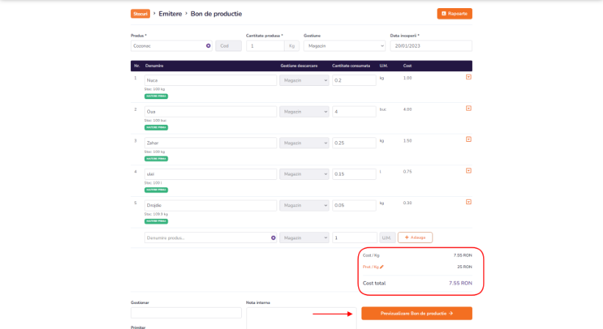Clear the Cozonac product selection icon
This screenshot has height=329, width=603.
tap(208, 46)
